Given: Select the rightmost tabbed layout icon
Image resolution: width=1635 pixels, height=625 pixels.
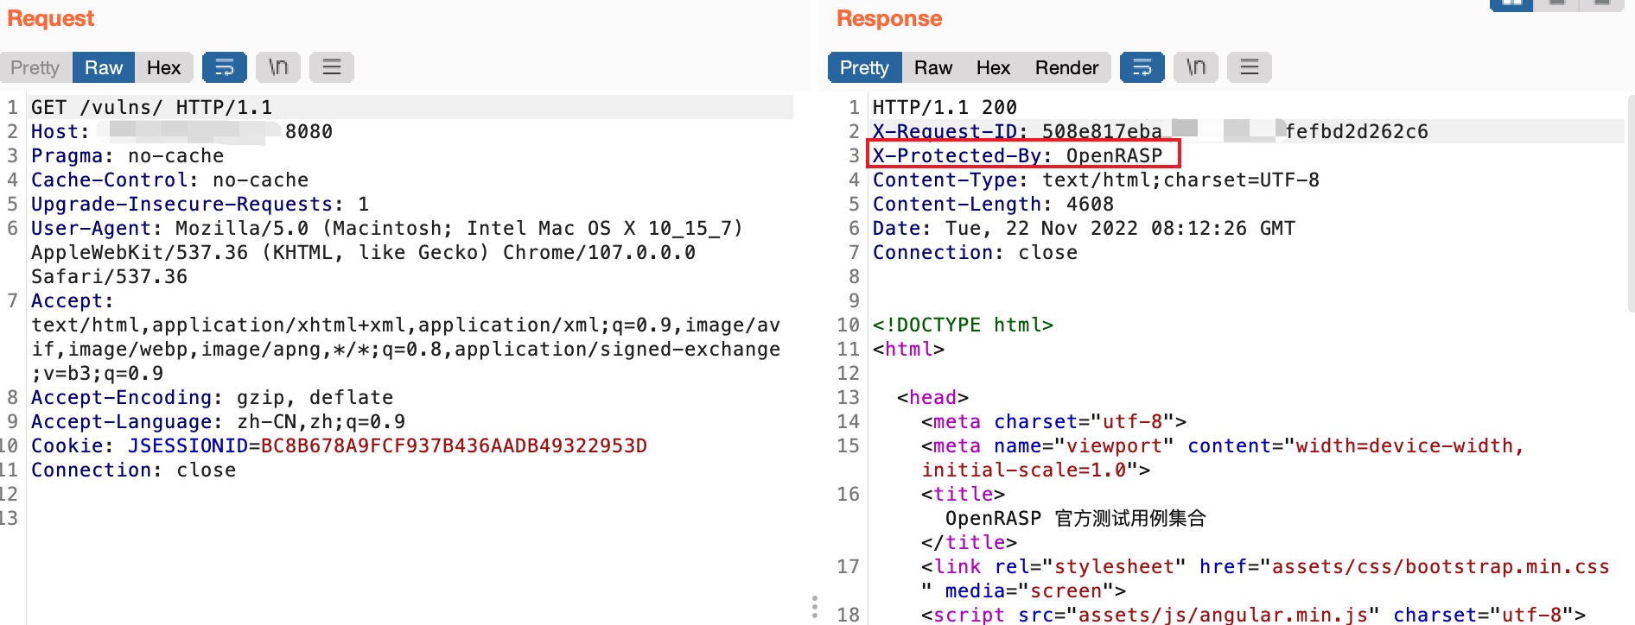Looking at the screenshot, I should point(1601,3).
